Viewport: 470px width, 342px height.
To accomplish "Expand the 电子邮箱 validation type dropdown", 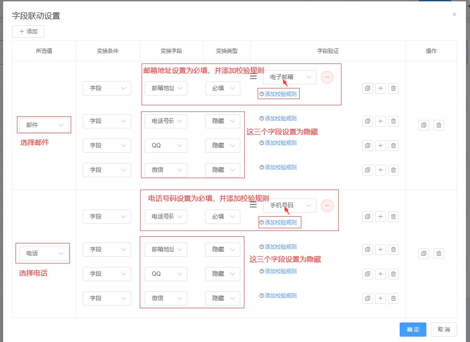I will point(290,77).
